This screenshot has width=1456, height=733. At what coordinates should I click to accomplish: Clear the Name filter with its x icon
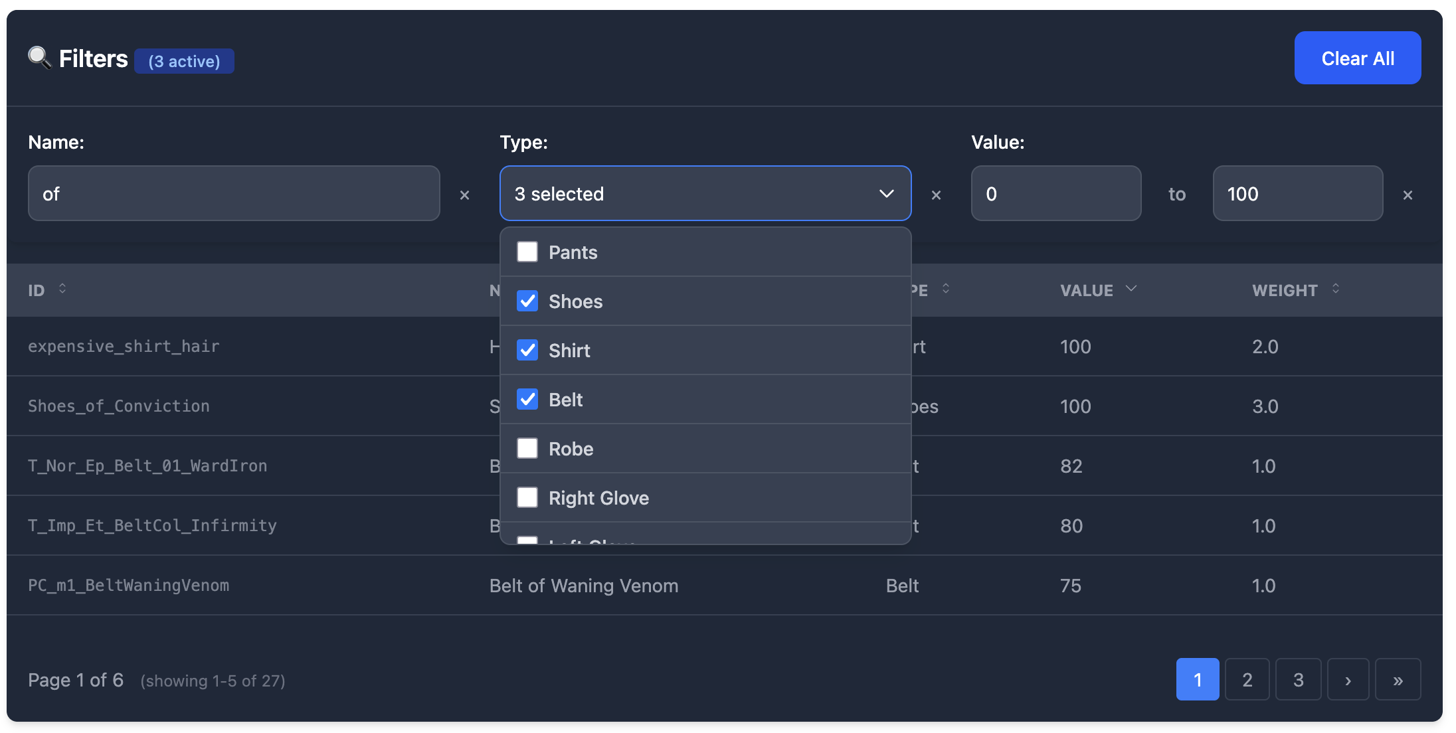click(x=464, y=195)
